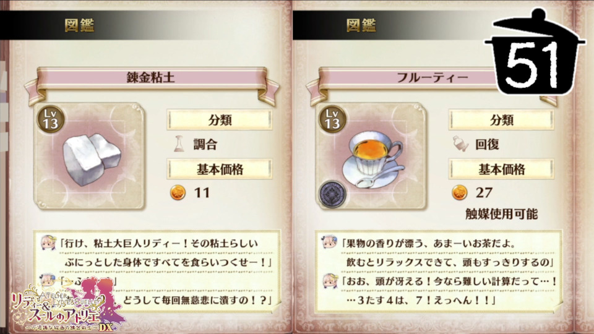Open the left 図鑑 header tab
The image size is (594, 334).
79,25
